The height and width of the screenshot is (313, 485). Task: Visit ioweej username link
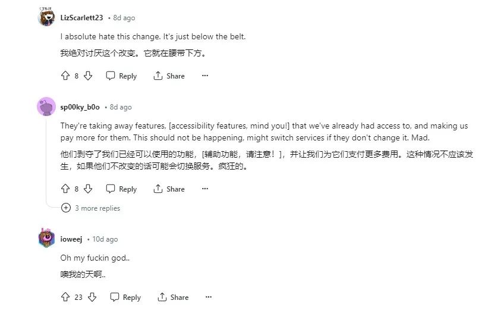[x=71, y=239]
